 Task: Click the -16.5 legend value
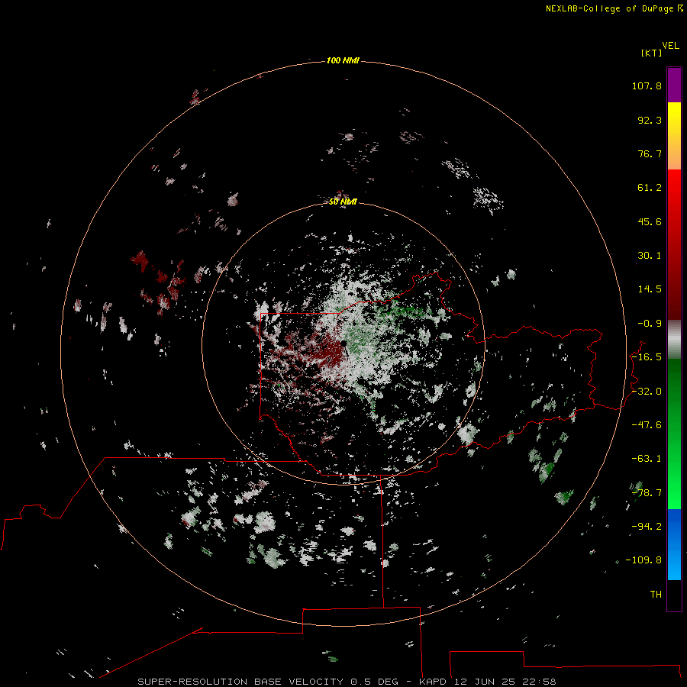[x=647, y=357]
